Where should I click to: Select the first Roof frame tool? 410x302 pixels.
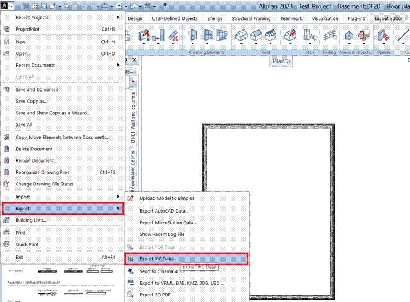241,35
